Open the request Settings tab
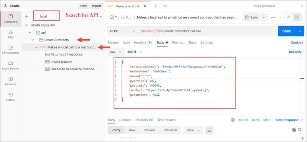Viewport: 307px width, 142px height. pyautogui.click(x=207, y=42)
